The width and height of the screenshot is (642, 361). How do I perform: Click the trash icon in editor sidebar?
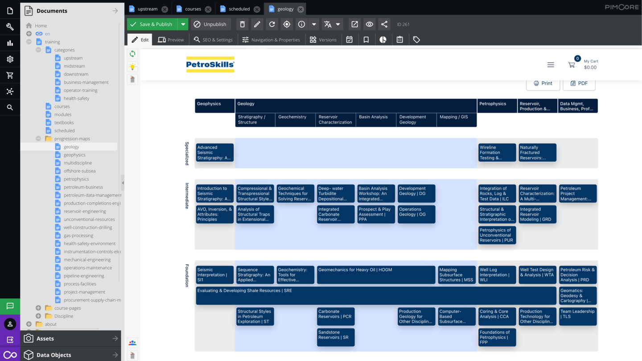[132, 79]
